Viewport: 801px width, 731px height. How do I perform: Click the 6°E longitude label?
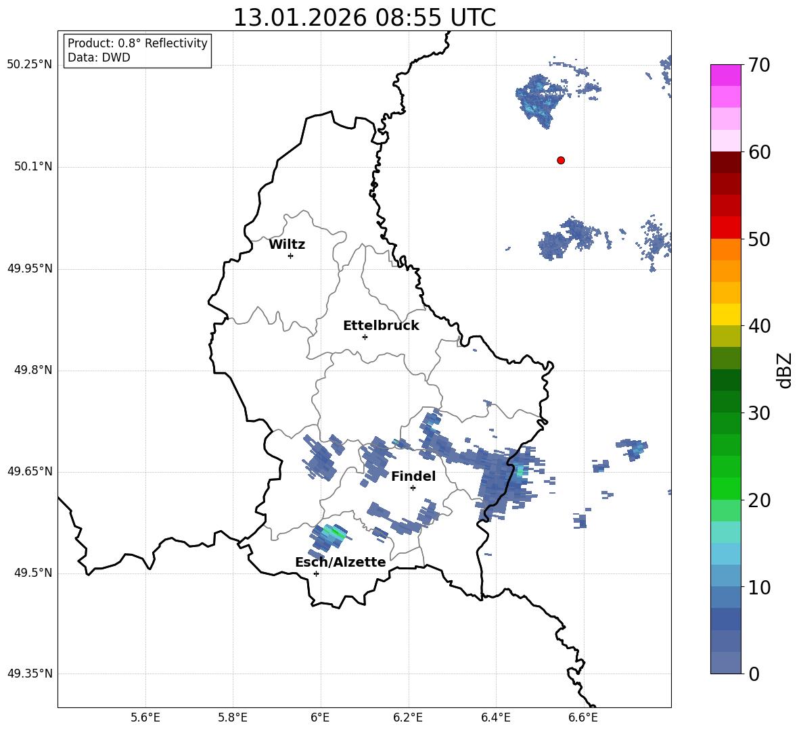click(x=320, y=717)
